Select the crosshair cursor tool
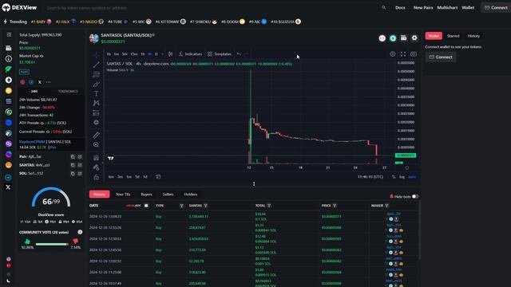This screenshot has height=287, width=511. pyautogui.click(x=96, y=54)
